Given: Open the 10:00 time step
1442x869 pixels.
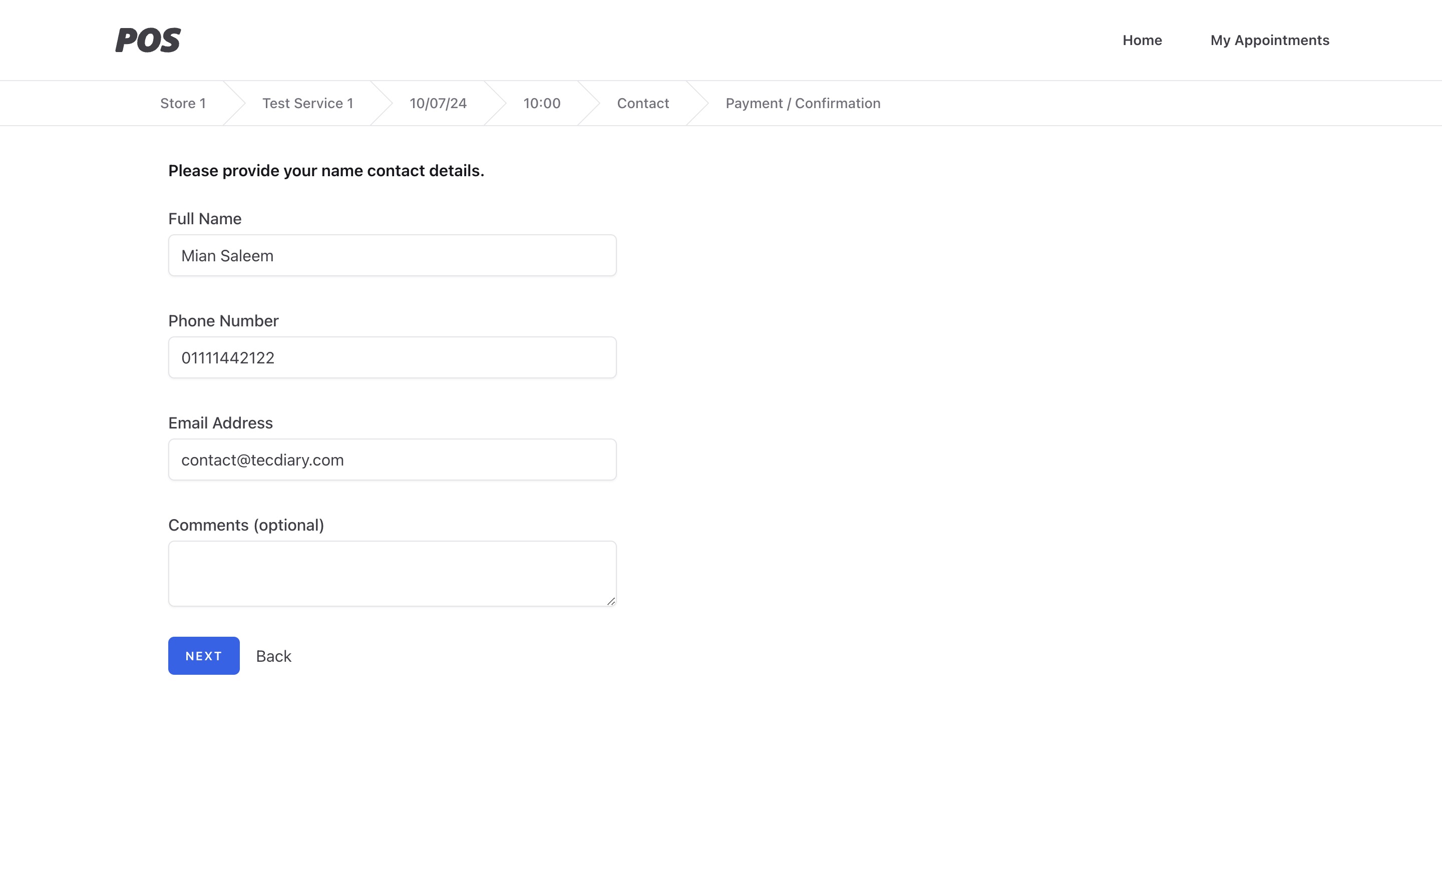Looking at the screenshot, I should (541, 104).
